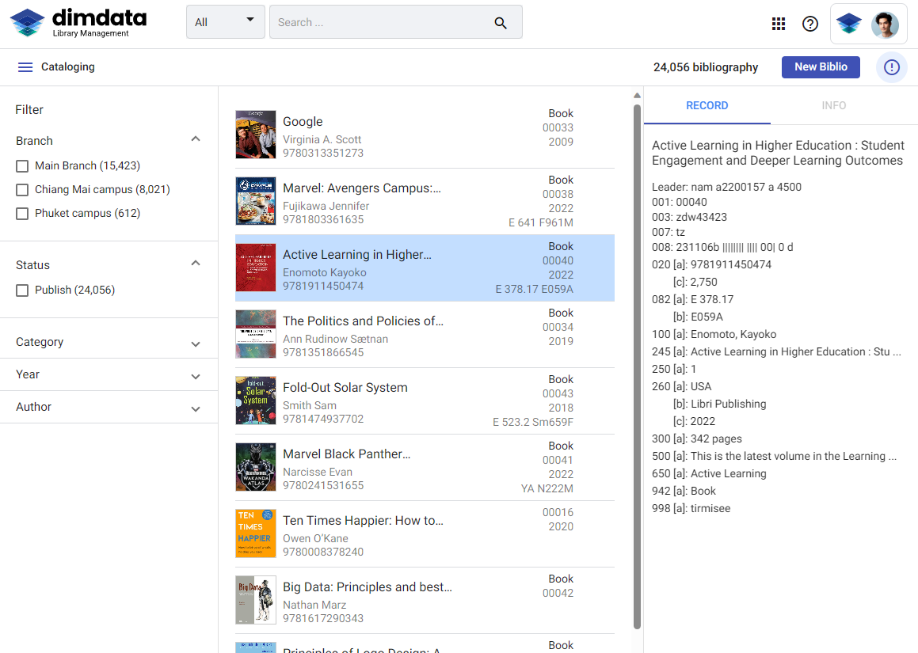Select the Ten Times Happier title

(x=363, y=521)
